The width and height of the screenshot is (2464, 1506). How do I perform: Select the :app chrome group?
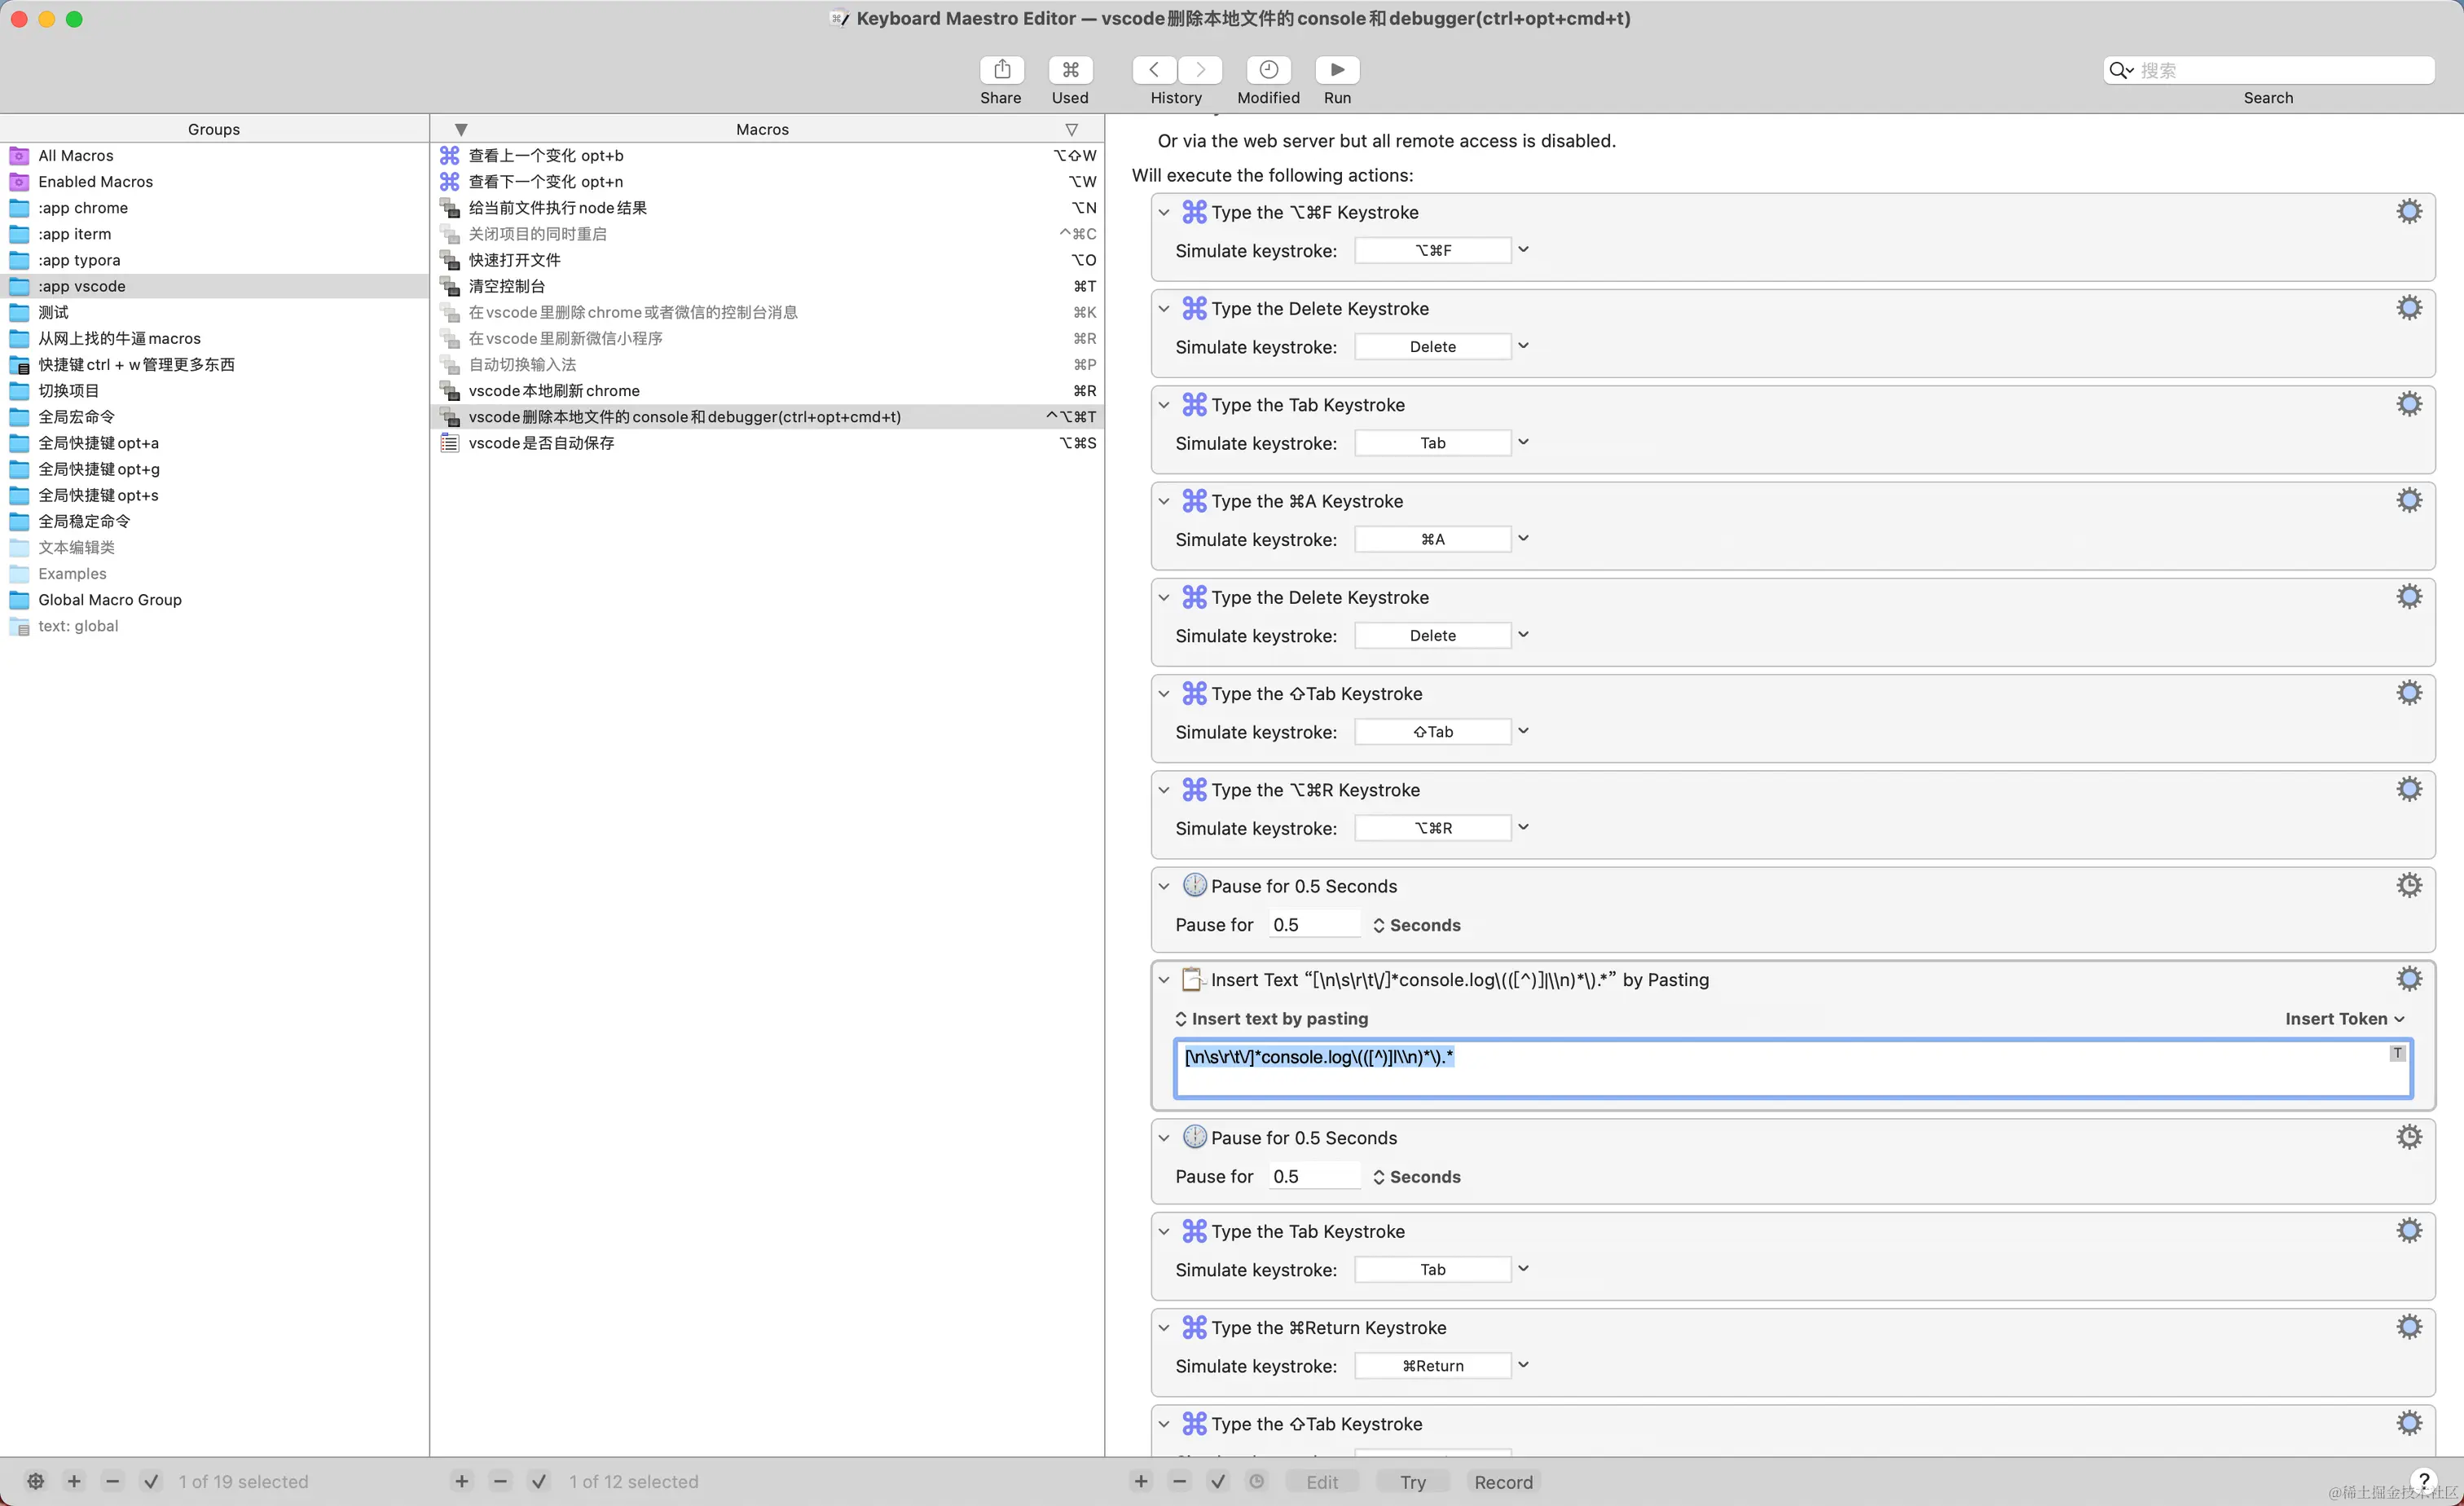(214, 207)
